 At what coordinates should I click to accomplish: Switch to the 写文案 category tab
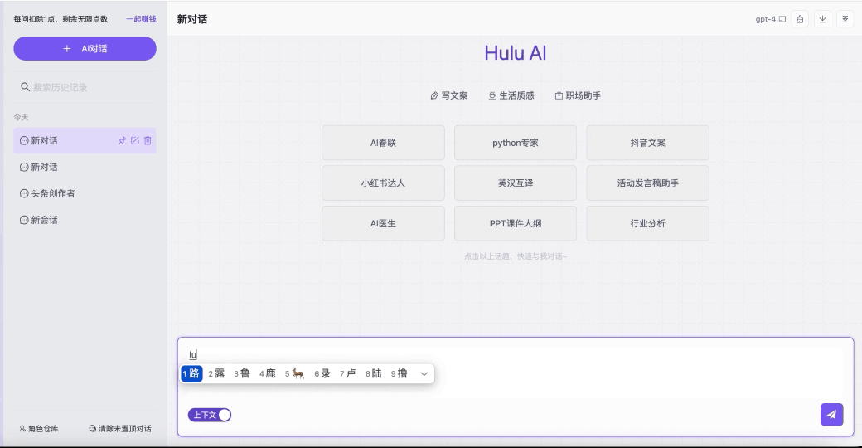[449, 95]
